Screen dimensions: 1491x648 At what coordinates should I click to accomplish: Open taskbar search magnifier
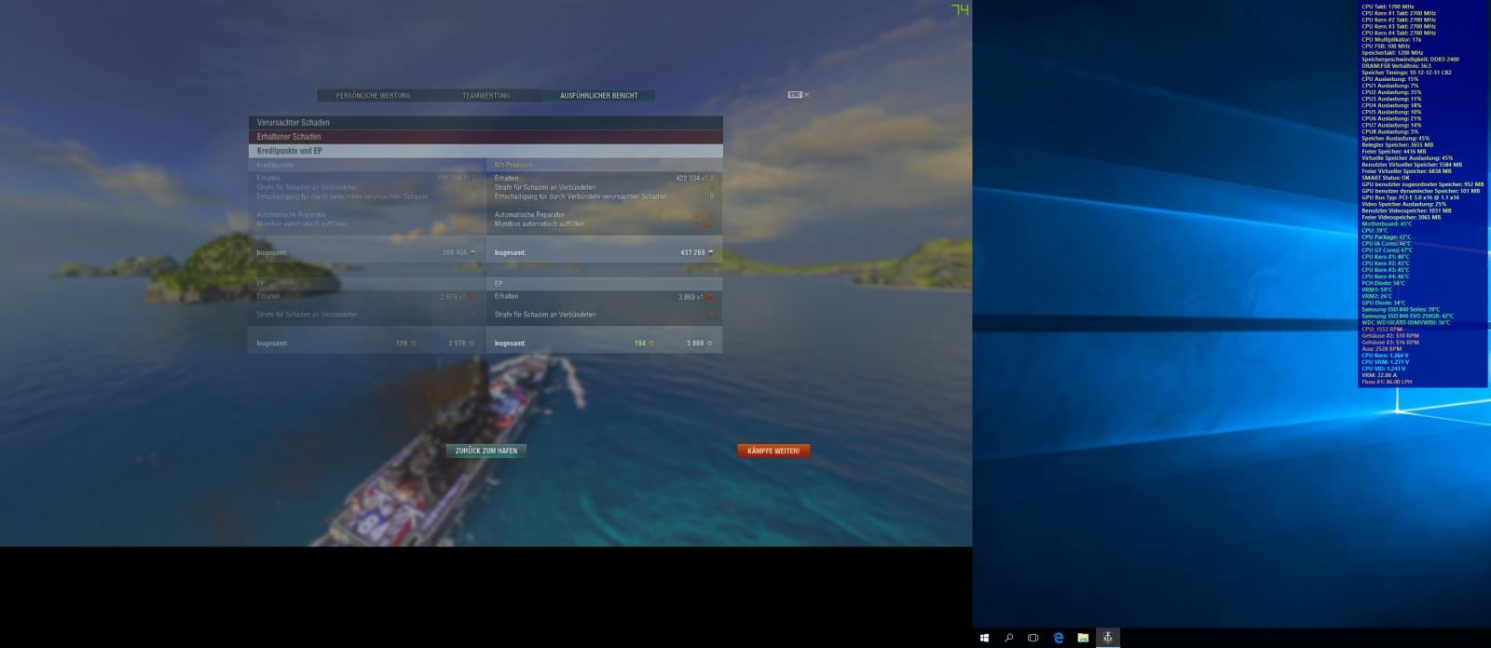pos(1008,638)
